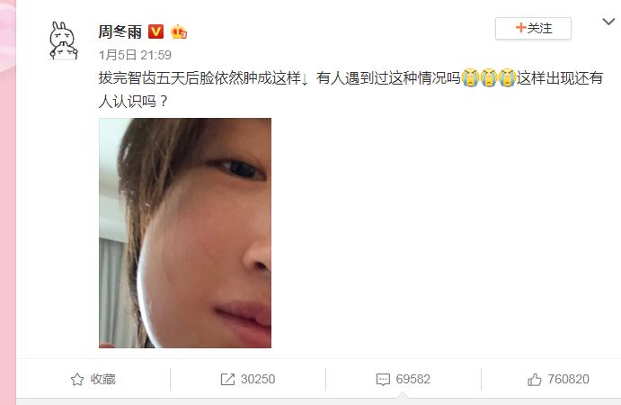The width and height of the screenshot is (621, 405).
Task: Follow user with +关注 button
Action: click(533, 28)
